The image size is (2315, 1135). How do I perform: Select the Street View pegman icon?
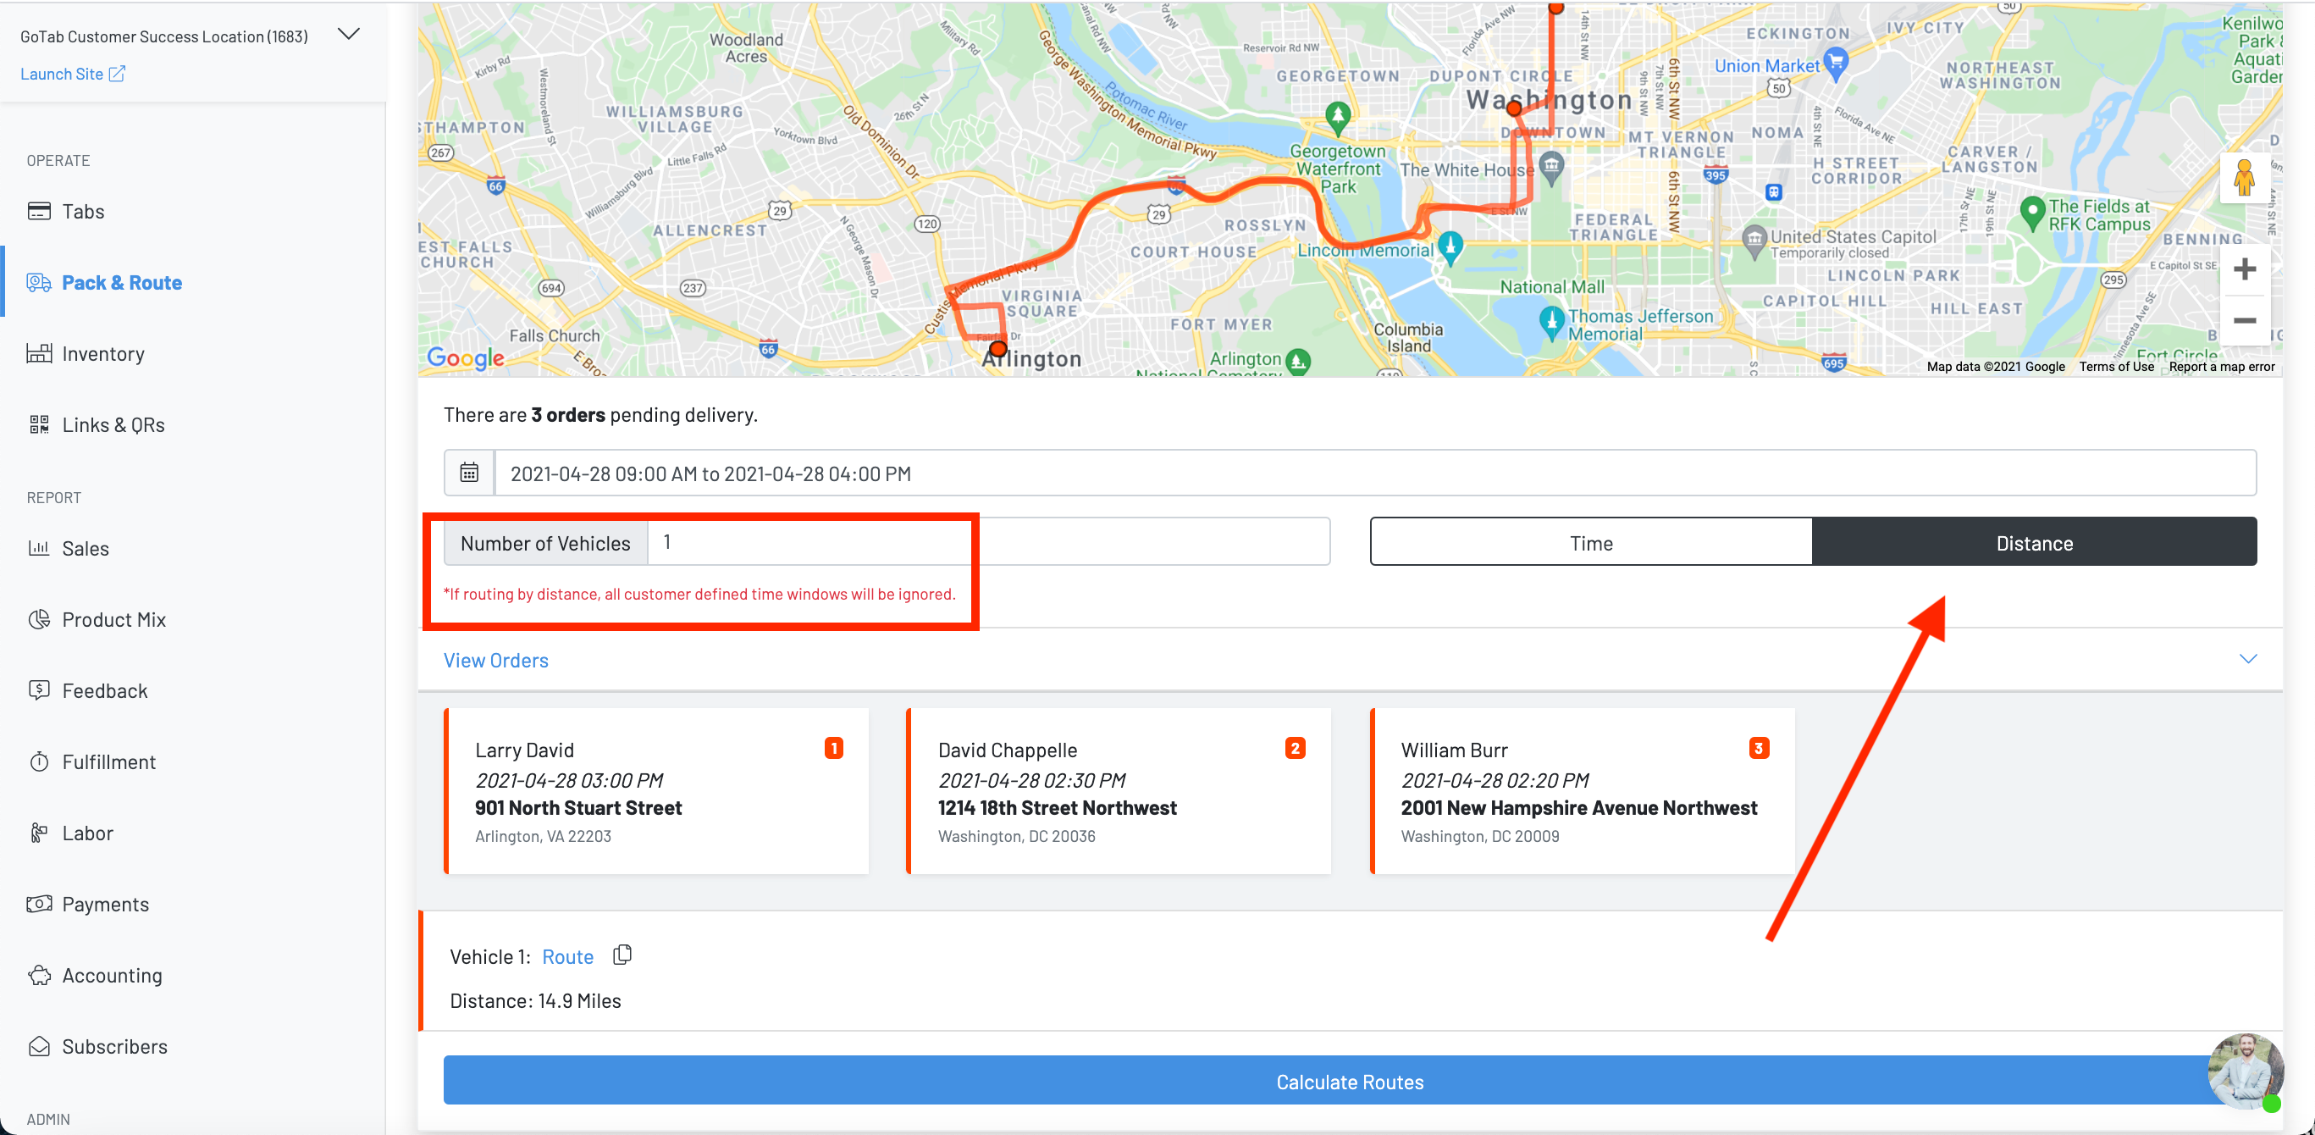[2244, 177]
